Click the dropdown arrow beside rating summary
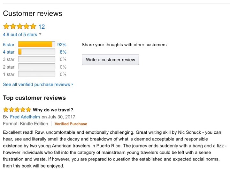The height and width of the screenshot is (172, 230). point(40,34)
